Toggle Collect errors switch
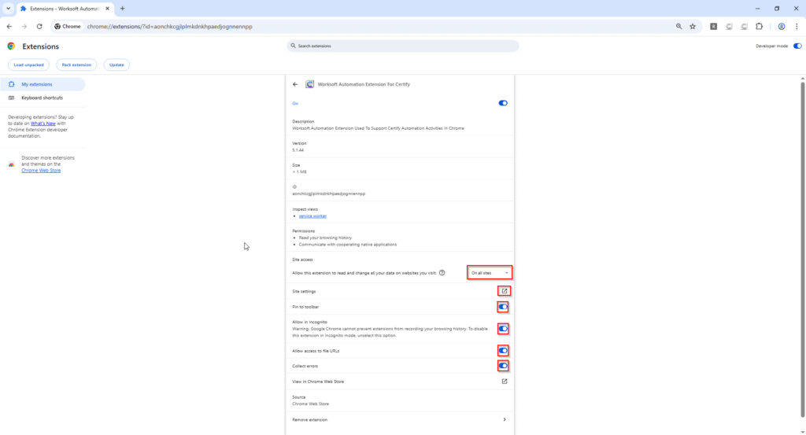This screenshot has width=806, height=435. (x=503, y=367)
